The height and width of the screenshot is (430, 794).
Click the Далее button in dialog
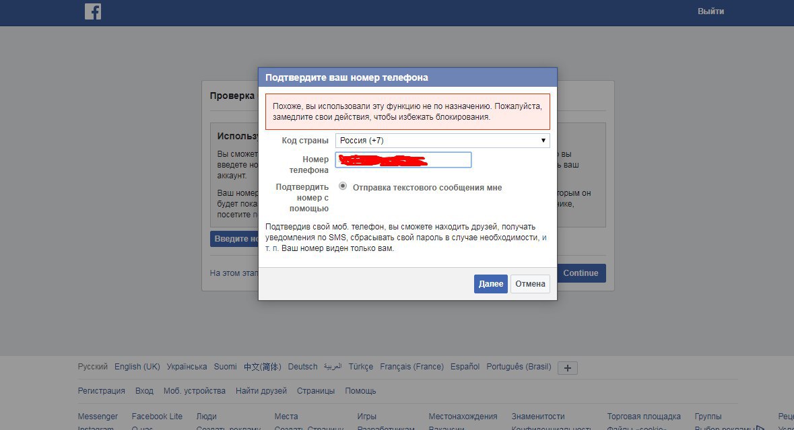coord(491,284)
